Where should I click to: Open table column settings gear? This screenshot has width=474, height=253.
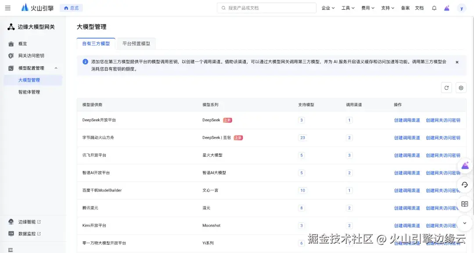click(x=461, y=88)
